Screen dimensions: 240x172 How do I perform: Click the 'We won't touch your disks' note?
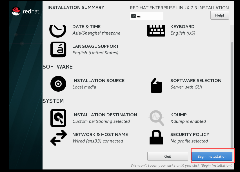point(181,166)
